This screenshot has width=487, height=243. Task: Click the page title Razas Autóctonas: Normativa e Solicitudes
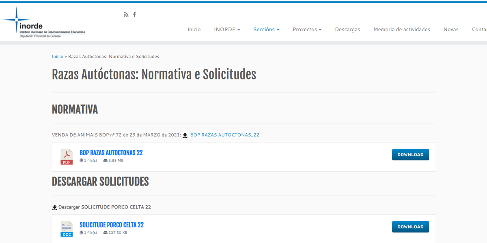click(154, 75)
